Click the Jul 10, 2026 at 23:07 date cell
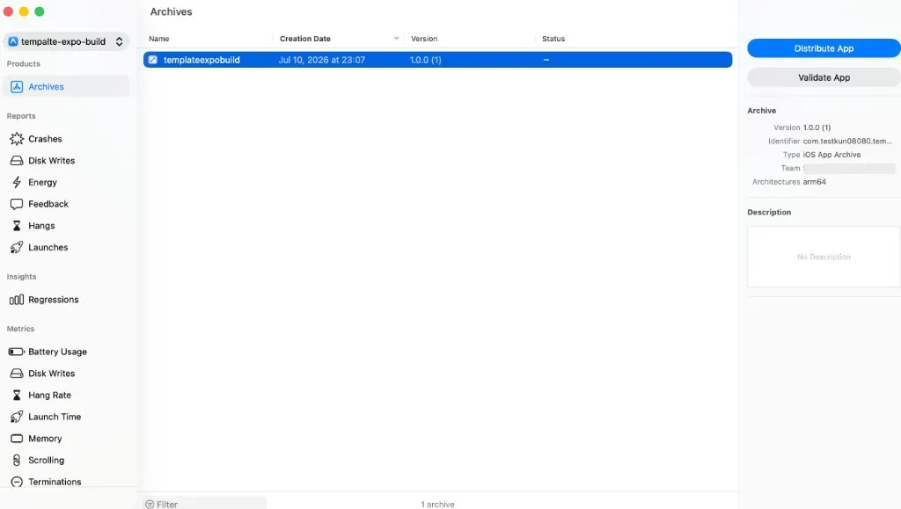Screen dimensions: 901x509 [x=322, y=60]
